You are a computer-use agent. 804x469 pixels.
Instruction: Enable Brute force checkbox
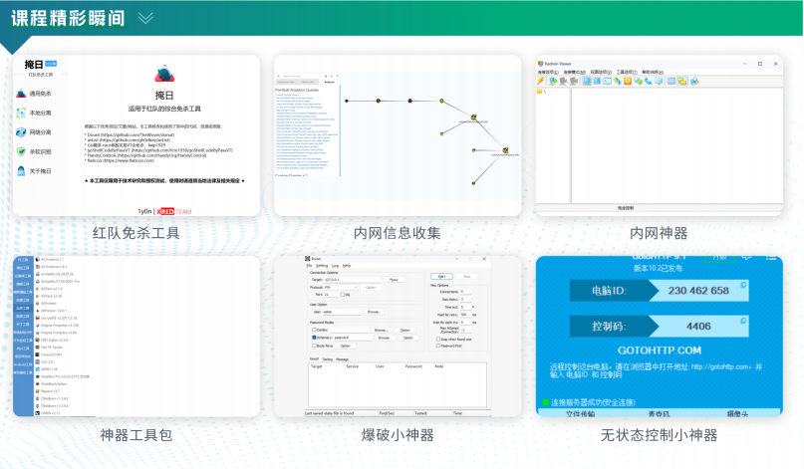(314, 346)
